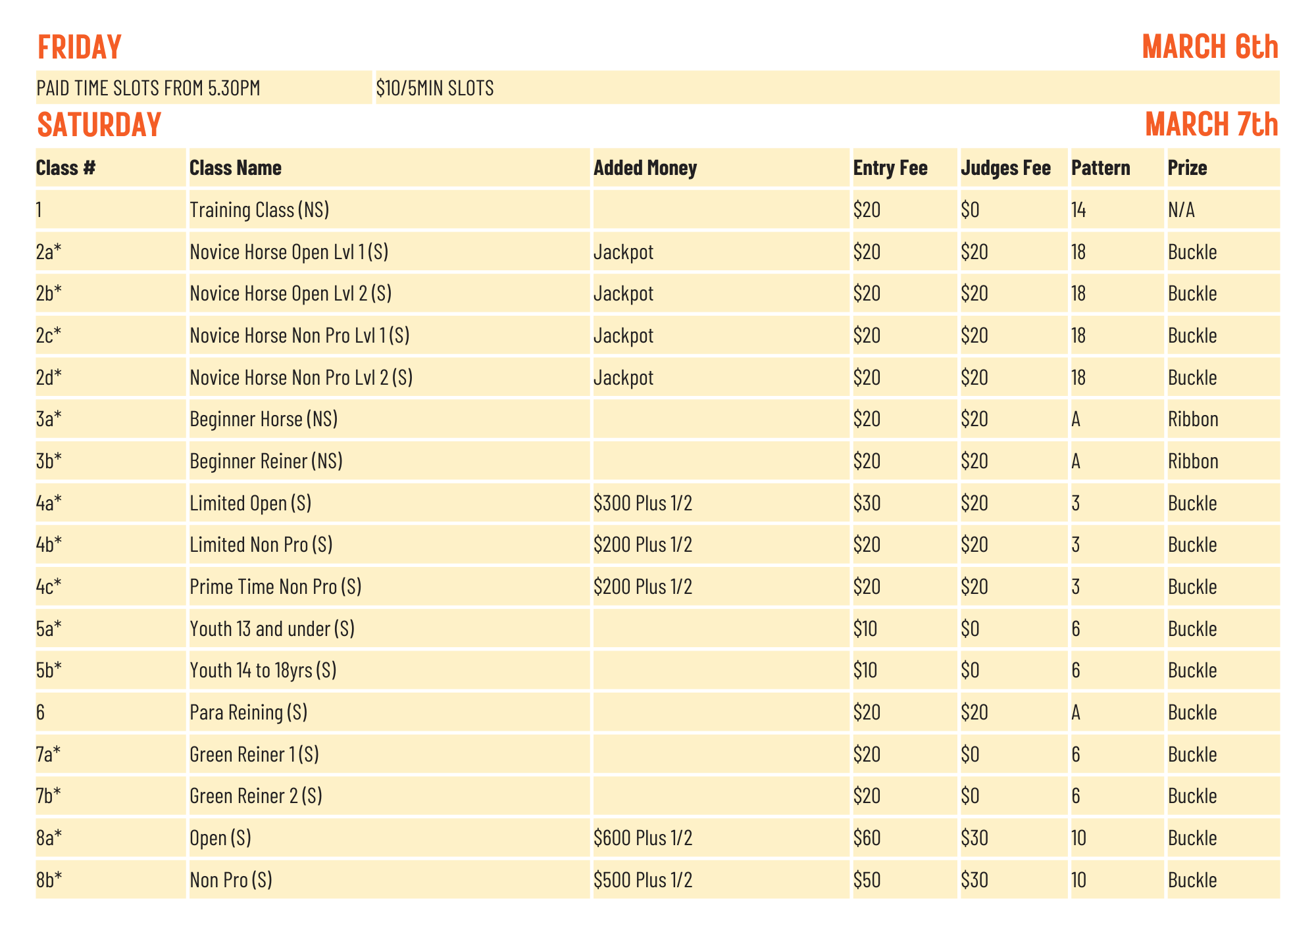Click the Entry Fee column header
Viewport: 1316px width, 930px height.
click(x=890, y=168)
